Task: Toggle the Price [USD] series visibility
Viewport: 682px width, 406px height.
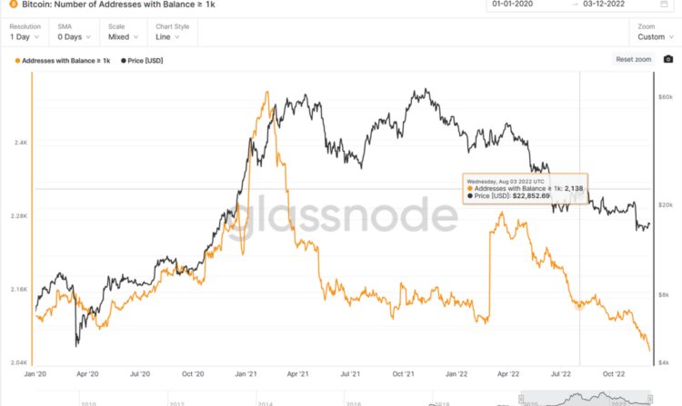Action: [145, 61]
